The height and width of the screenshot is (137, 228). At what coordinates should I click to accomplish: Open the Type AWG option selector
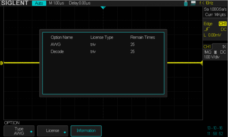pos(19,131)
